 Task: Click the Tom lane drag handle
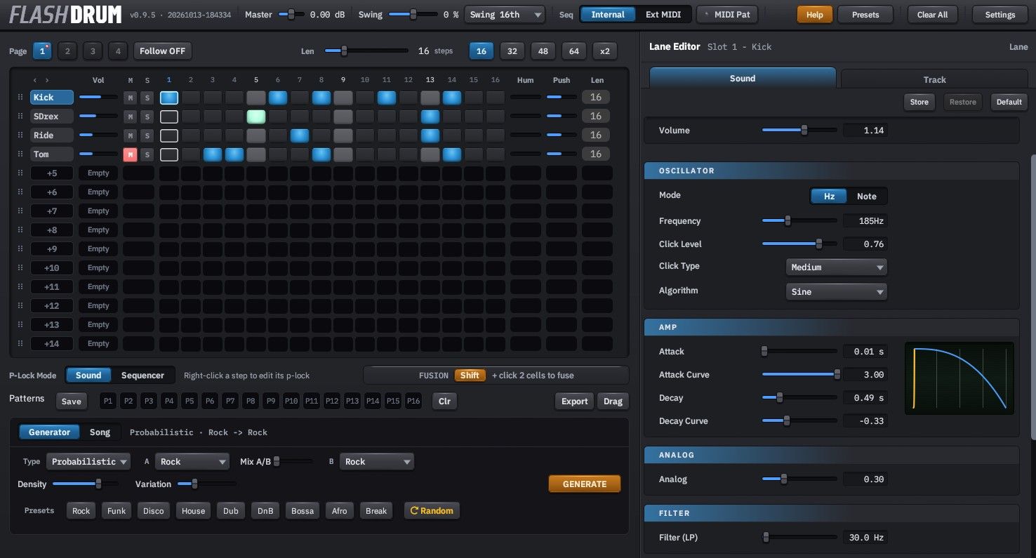pos(20,154)
